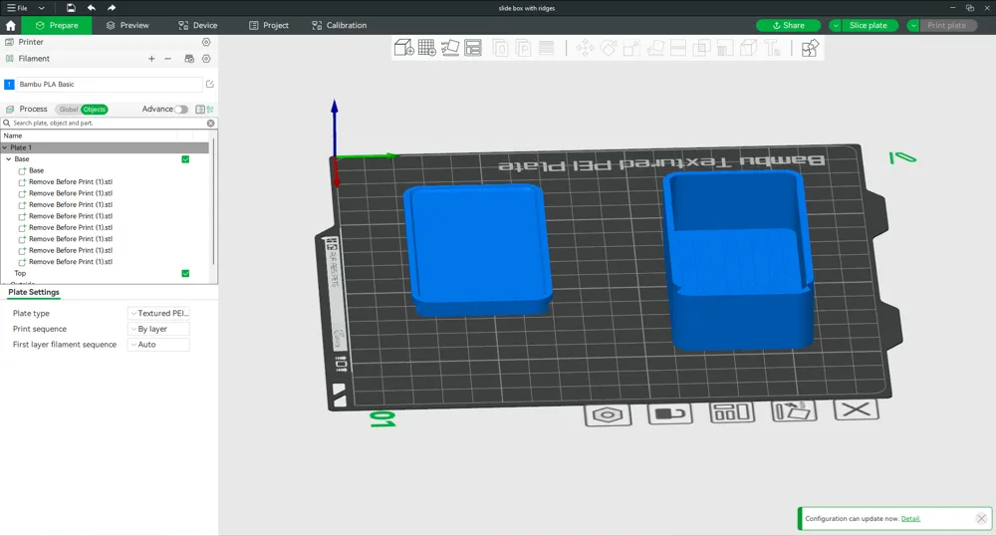
Task: Collapse the Plate 1 tree node
Action: (5, 147)
